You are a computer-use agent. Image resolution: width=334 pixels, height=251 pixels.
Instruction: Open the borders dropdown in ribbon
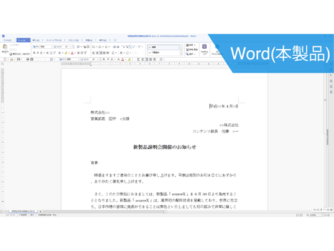[131, 53]
